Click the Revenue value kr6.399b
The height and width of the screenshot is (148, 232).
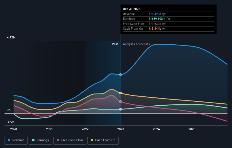pos(155,14)
